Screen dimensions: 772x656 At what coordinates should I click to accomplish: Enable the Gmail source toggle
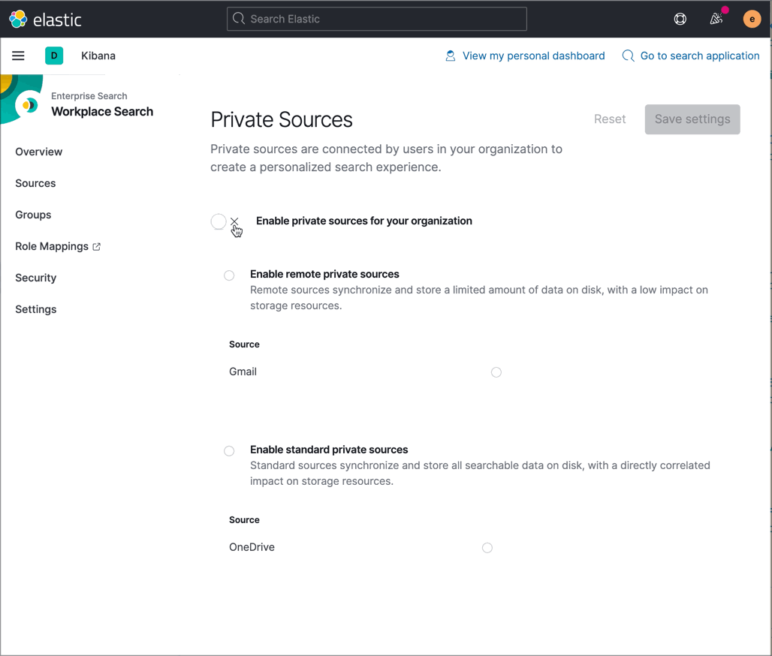pyautogui.click(x=496, y=372)
